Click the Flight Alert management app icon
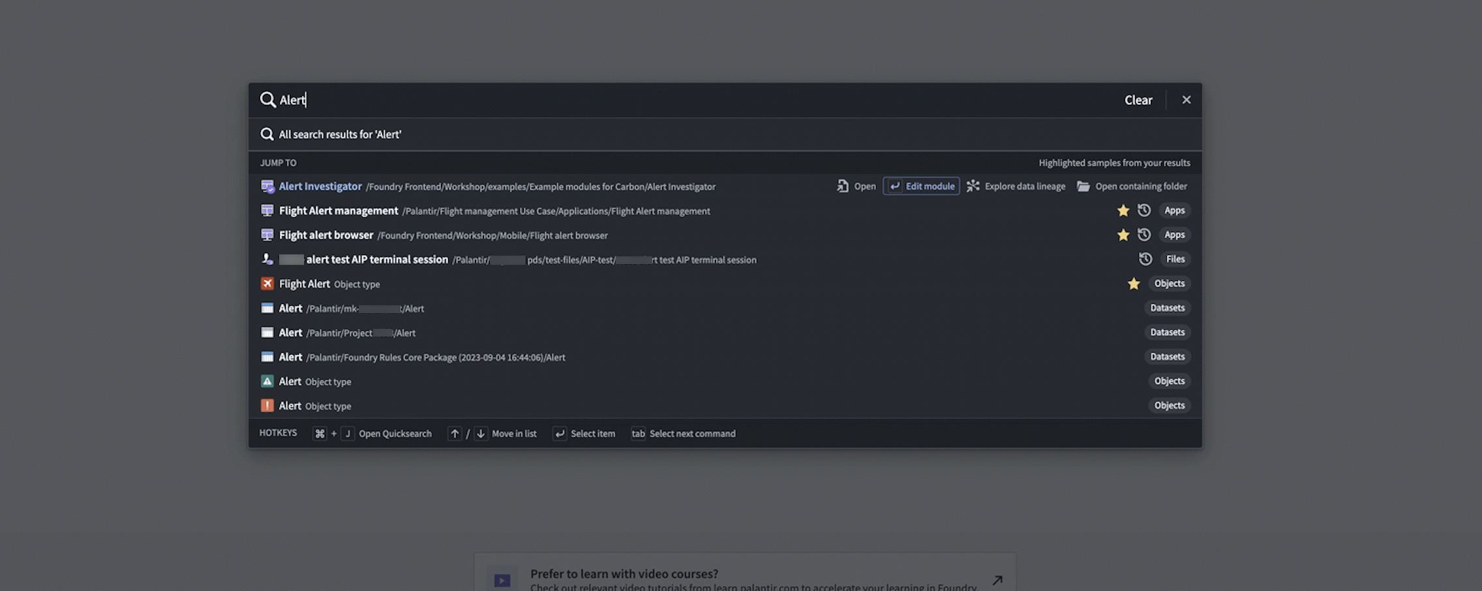Viewport: 1482px width, 591px height. tap(267, 211)
